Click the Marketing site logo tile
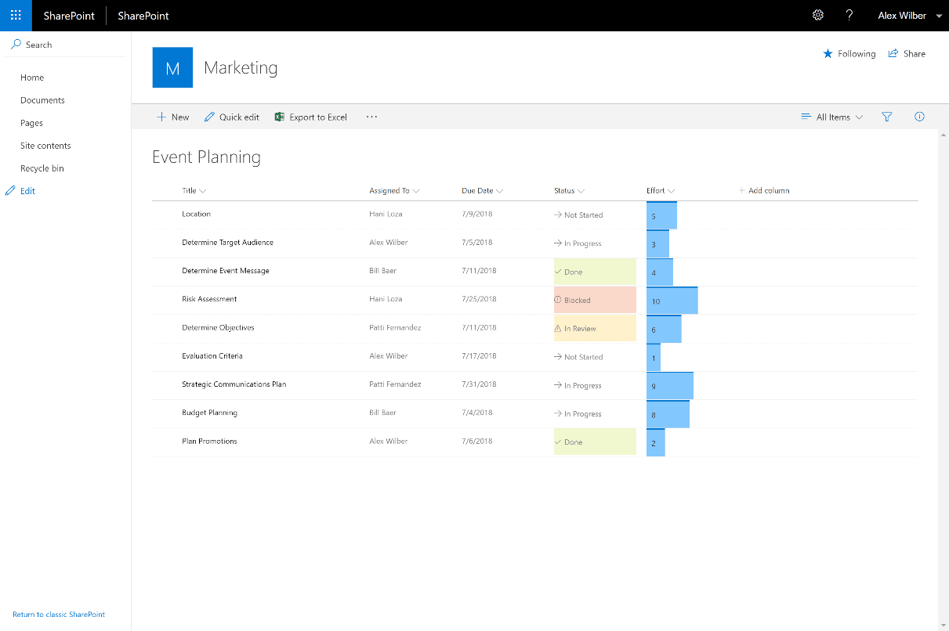949x631 pixels. (x=172, y=67)
